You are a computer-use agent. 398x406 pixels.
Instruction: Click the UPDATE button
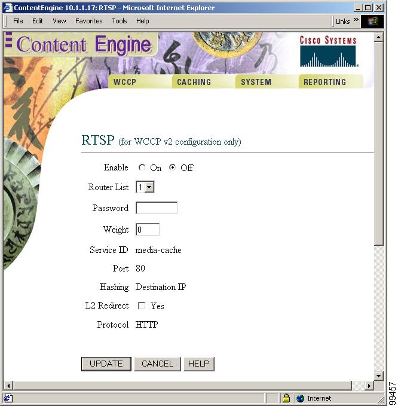coord(106,364)
